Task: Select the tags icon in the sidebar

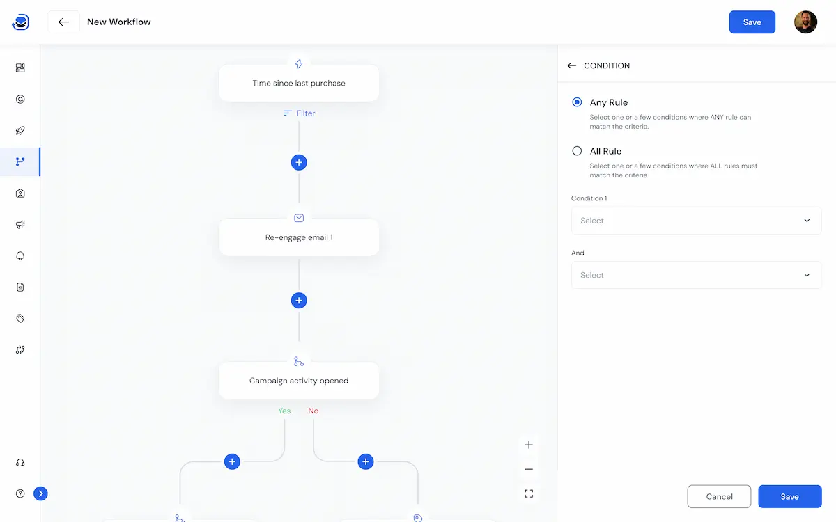Action: click(x=20, y=318)
